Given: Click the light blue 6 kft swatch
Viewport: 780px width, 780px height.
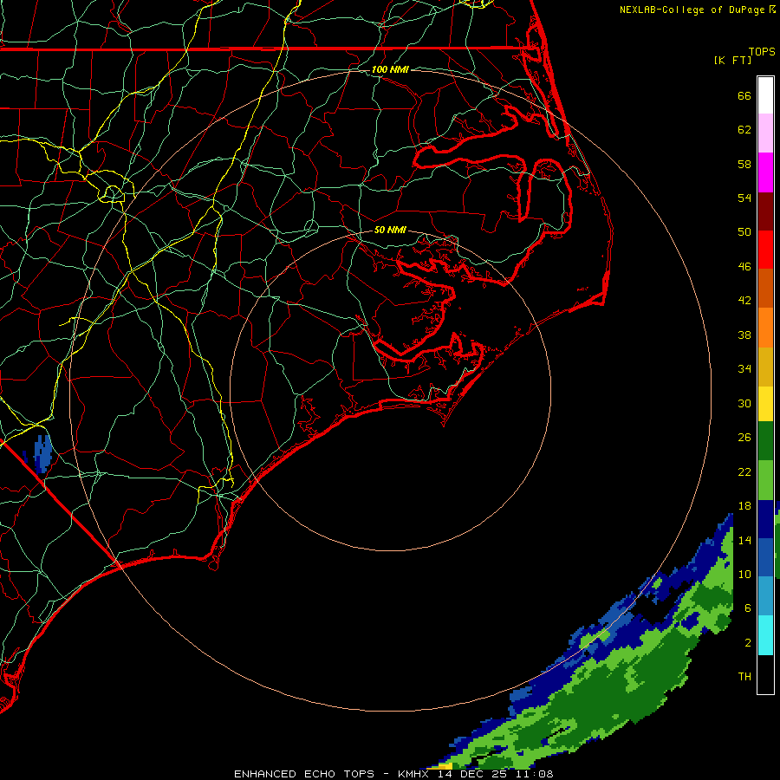Looking at the screenshot, I should click(x=765, y=596).
